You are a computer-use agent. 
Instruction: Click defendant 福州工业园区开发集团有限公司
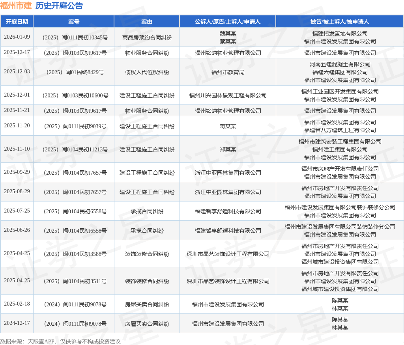pyautogui.click(x=340, y=91)
